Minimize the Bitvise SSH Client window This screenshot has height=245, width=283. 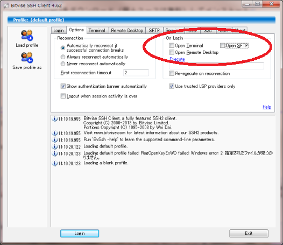[x=247, y=4]
